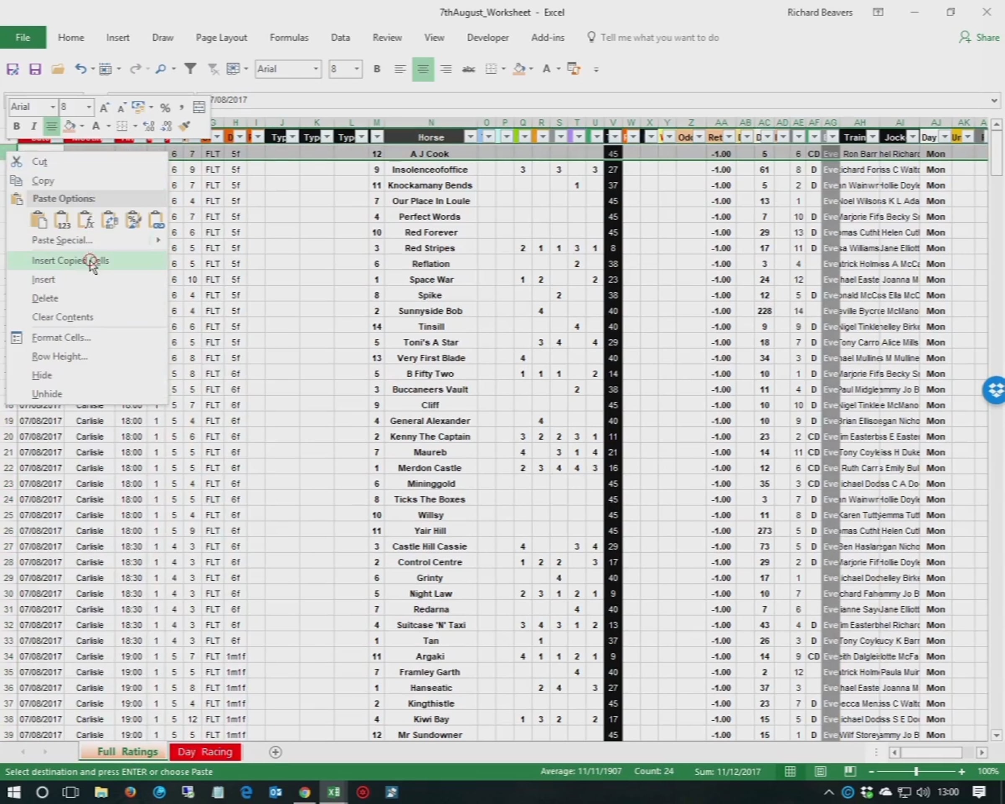Image resolution: width=1005 pixels, height=804 pixels.
Task: Add a new sheet with plus button
Action: [276, 752]
